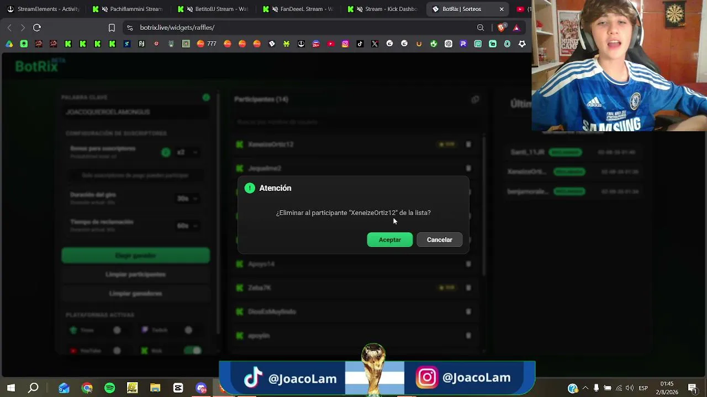Switch to the FanDeeeL Stream tab
This screenshot has width=707, height=397.
point(298,9)
